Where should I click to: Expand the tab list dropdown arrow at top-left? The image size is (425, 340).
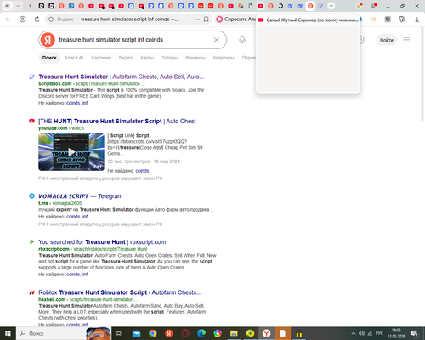point(18,6)
